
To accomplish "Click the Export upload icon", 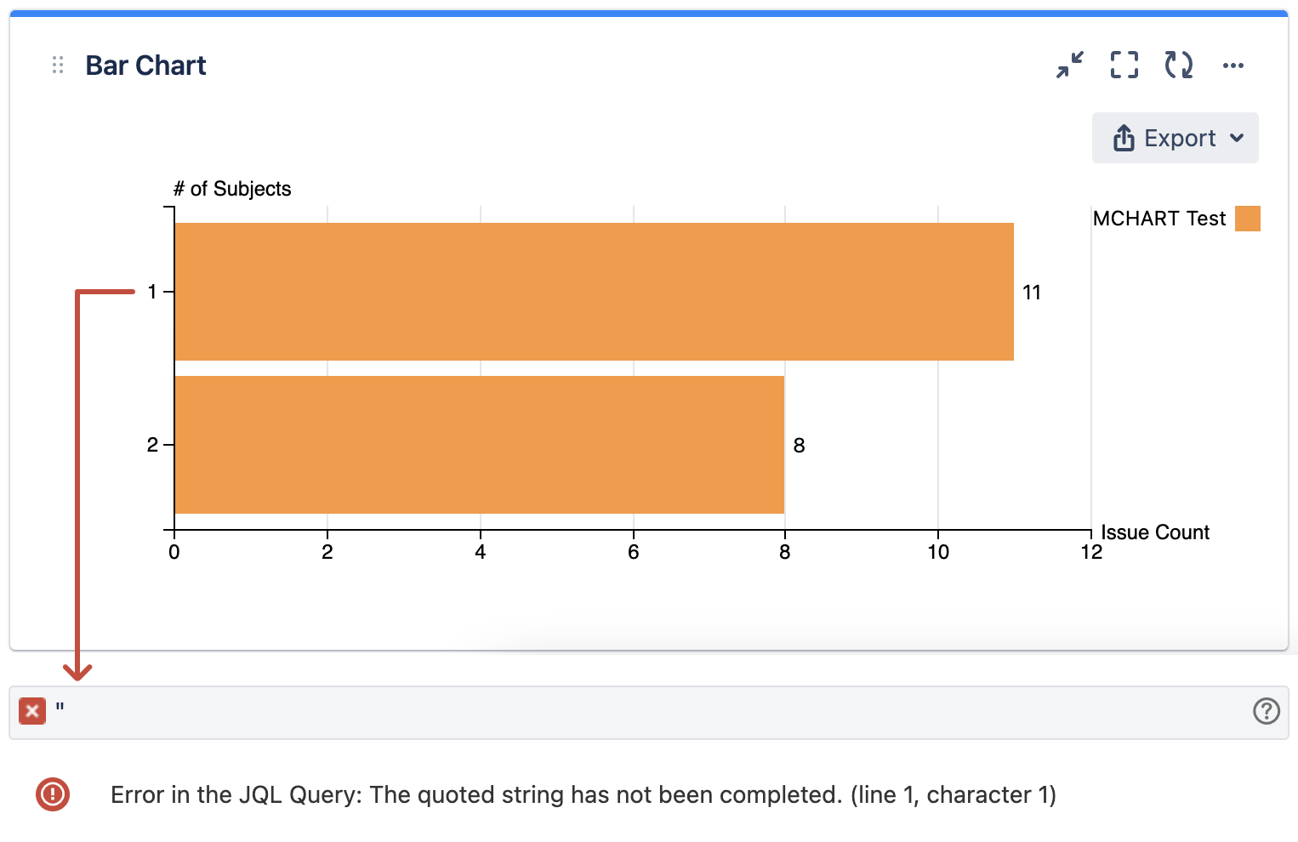I will pos(1124,138).
